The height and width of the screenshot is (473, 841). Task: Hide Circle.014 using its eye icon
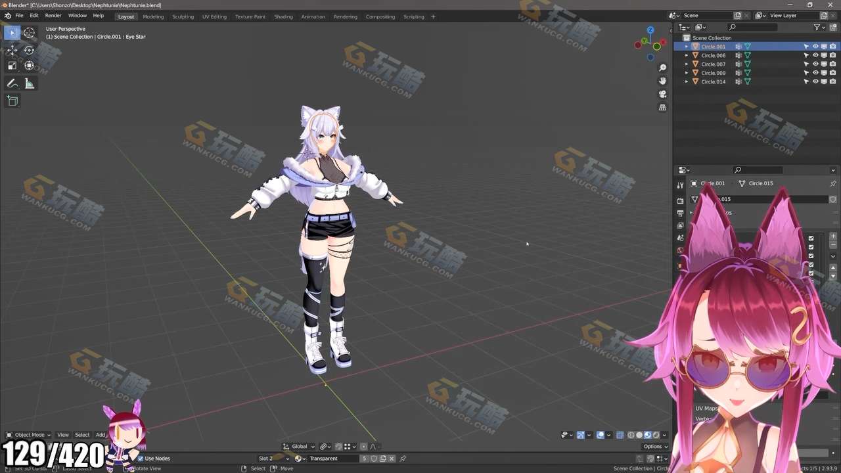click(815, 81)
